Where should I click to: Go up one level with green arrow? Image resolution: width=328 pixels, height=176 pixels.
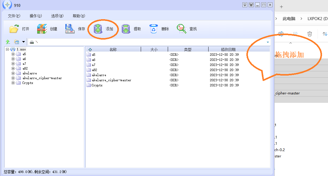[8, 42]
